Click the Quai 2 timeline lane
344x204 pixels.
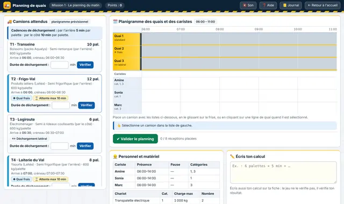(x=239, y=51)
